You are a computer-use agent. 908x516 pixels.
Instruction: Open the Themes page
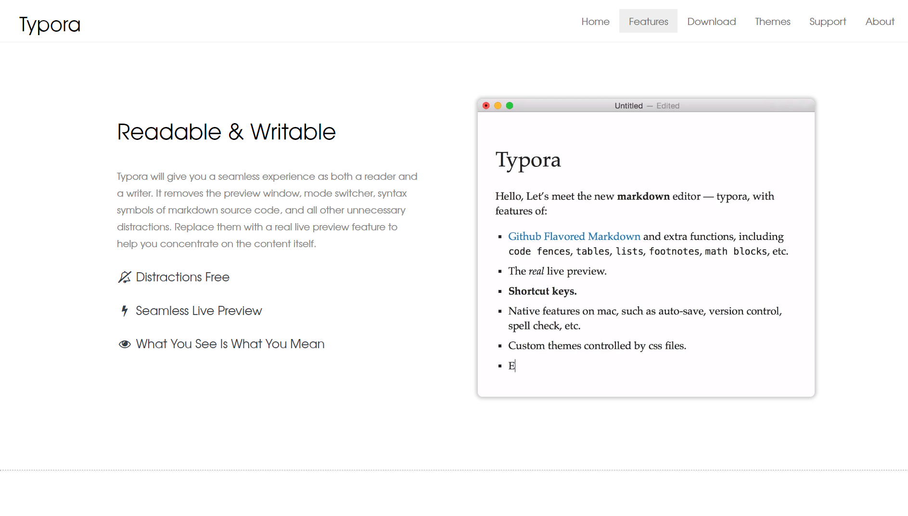(772, 22)
